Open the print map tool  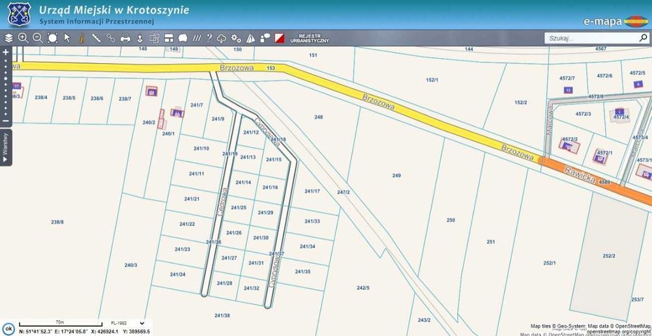pyautogui.click(x=125, y=38)
